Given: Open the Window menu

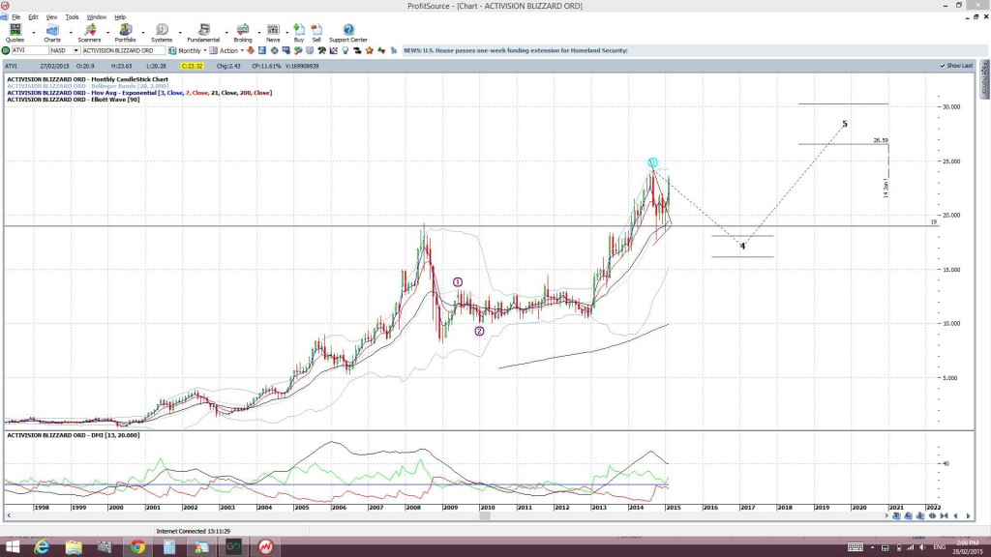Looking at the screenshot, I should (x=96, y=17).
